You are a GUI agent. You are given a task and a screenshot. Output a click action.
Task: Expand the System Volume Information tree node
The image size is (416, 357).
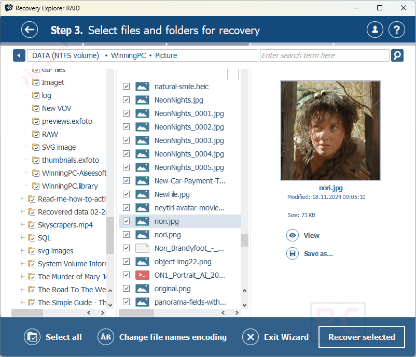23,264
